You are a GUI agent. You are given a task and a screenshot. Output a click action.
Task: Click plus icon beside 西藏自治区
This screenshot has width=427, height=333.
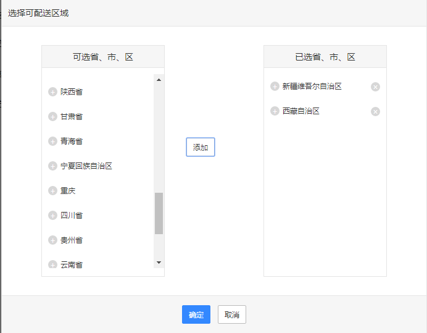[275, 111]
